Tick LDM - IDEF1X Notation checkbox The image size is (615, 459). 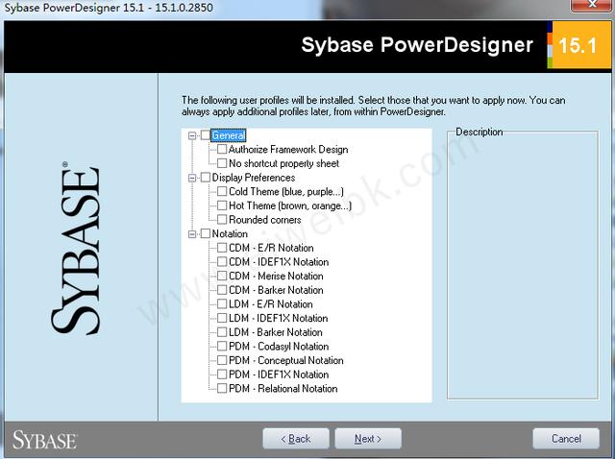[222, 318]
